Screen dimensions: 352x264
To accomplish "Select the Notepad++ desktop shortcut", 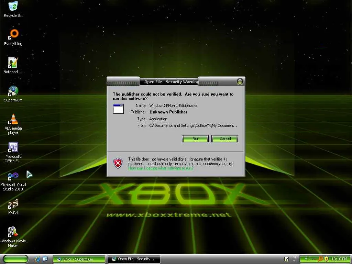I will coord(13,66).
